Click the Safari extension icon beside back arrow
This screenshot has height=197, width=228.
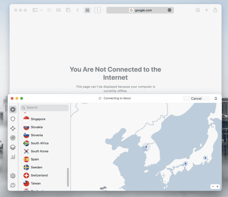point(87,10)
